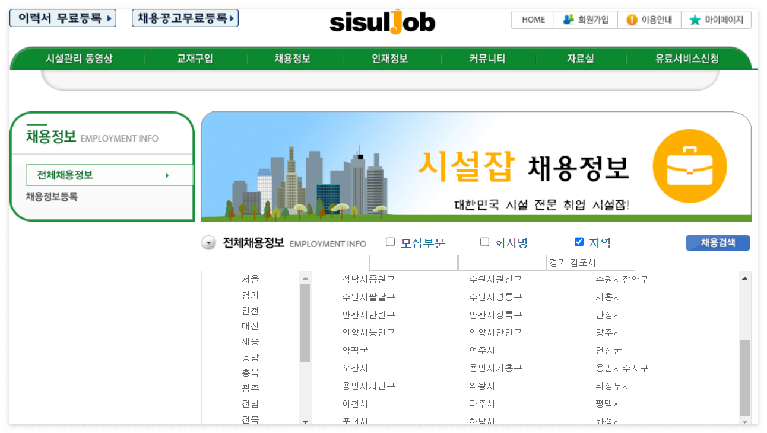Select 오산시 district
Screen dimensions: 767x433
click(355, 368)
